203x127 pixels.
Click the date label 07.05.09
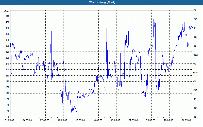(45, 120)
